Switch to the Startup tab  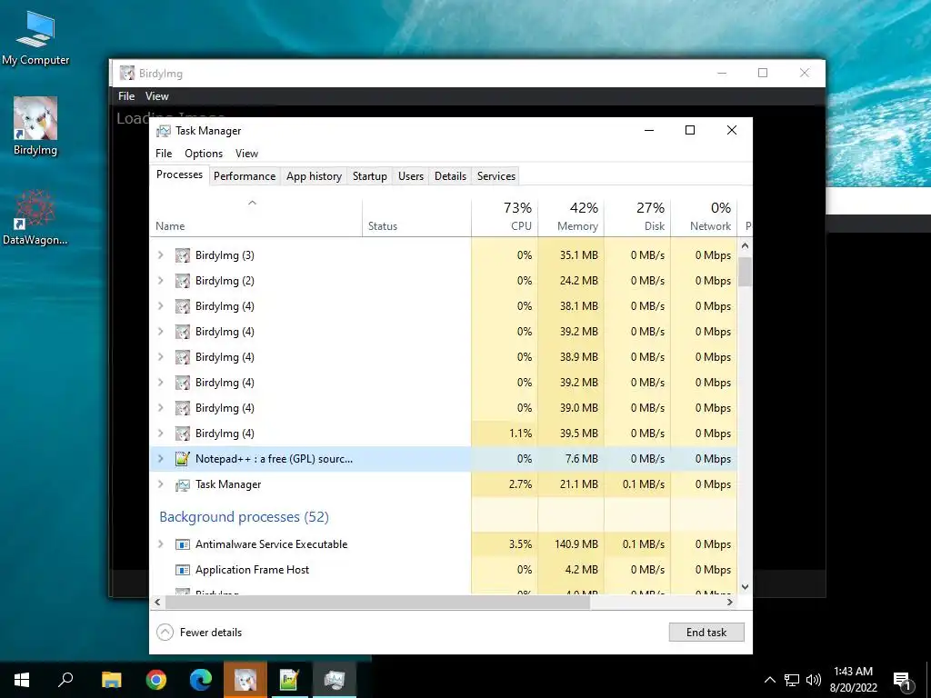point(369,176)
